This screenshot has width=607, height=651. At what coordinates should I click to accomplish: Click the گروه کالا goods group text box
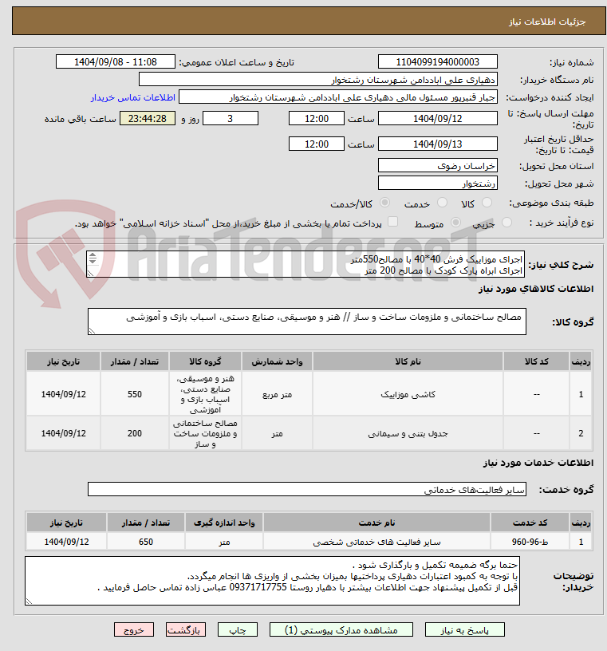[307, 322]
